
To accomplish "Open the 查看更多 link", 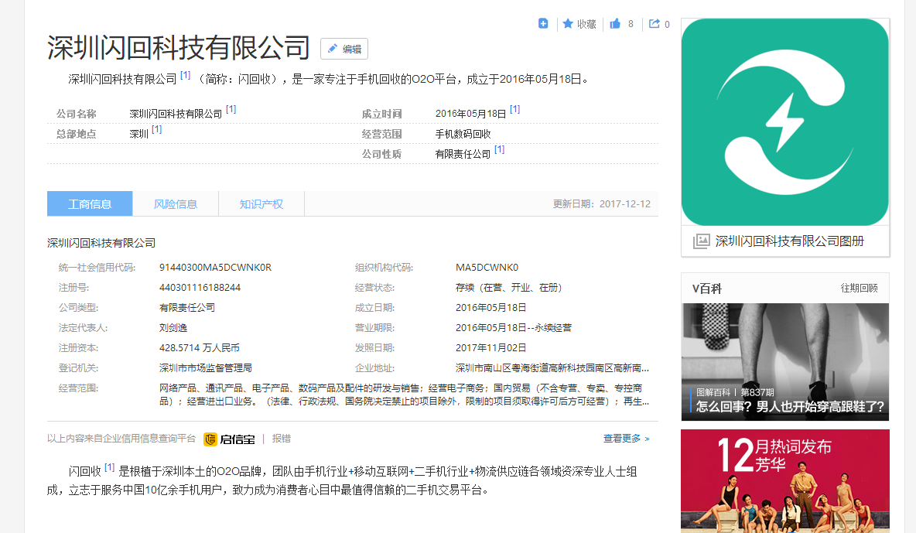I will pos(626,439).
